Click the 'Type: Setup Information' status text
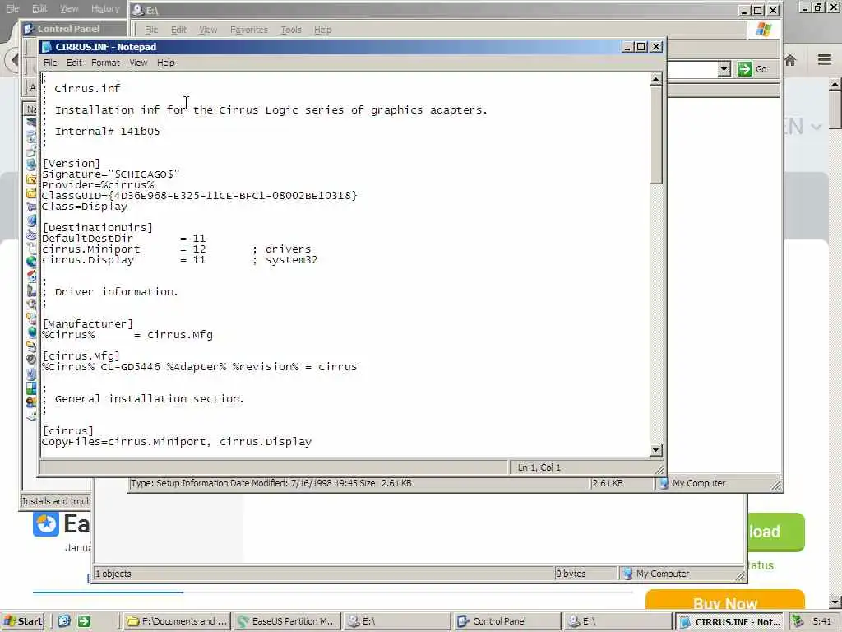842x632 pixels. click(x=271, y=483)
